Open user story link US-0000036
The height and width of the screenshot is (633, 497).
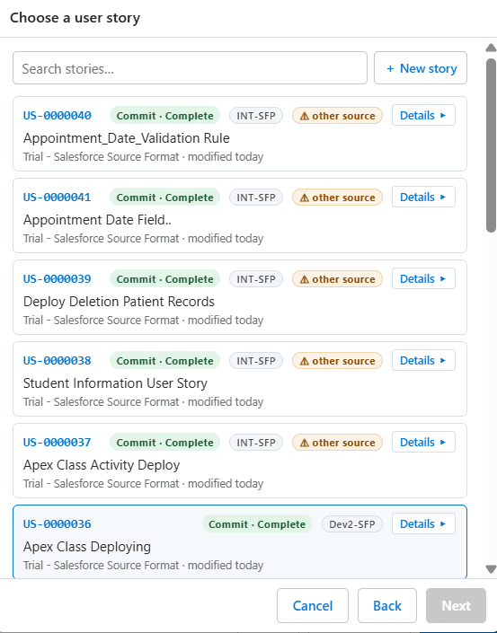57,524
